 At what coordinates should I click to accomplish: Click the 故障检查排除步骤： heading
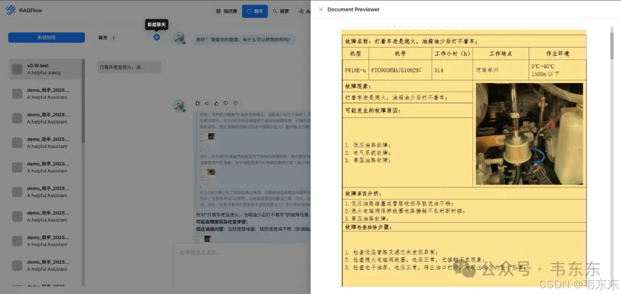click(x=369, y=227)
